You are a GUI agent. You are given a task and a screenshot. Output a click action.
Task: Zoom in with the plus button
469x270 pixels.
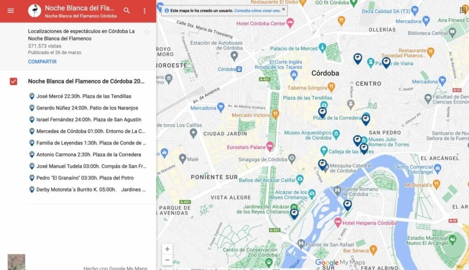click(x=167, y=249)
